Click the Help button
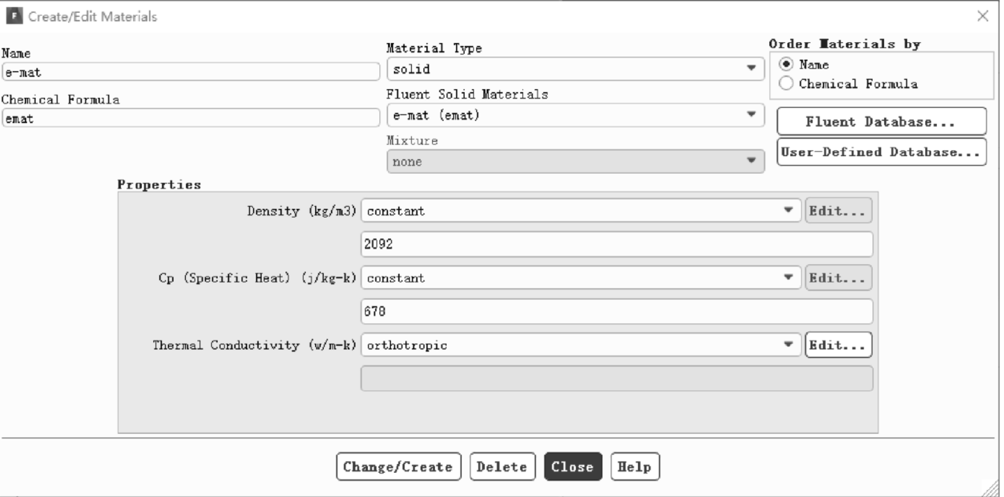The width and height of the screenshot is (1004, 497). (x=635, y=466)
